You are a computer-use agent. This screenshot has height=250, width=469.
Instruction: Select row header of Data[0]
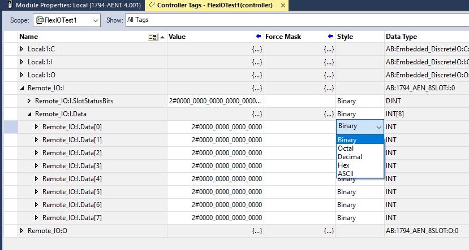(11, 127)
